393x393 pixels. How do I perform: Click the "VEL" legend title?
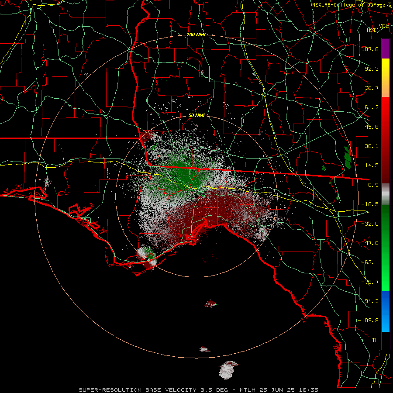click(x=383, y=26)
